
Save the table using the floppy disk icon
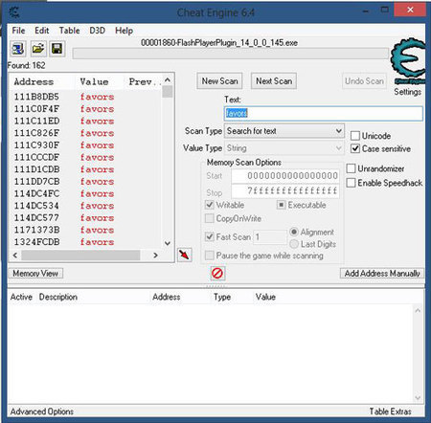pyautogui.click(x=57, y=49)
